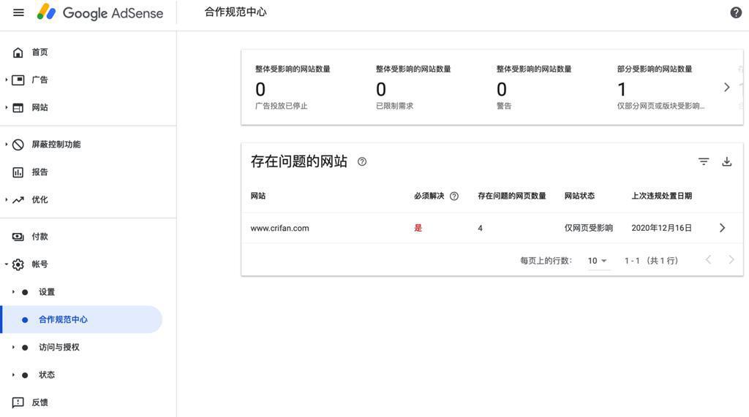Select the 部分受影响的网站数量 summary card
The height and width of the screenshot is (417, 749).
point(660,88)
